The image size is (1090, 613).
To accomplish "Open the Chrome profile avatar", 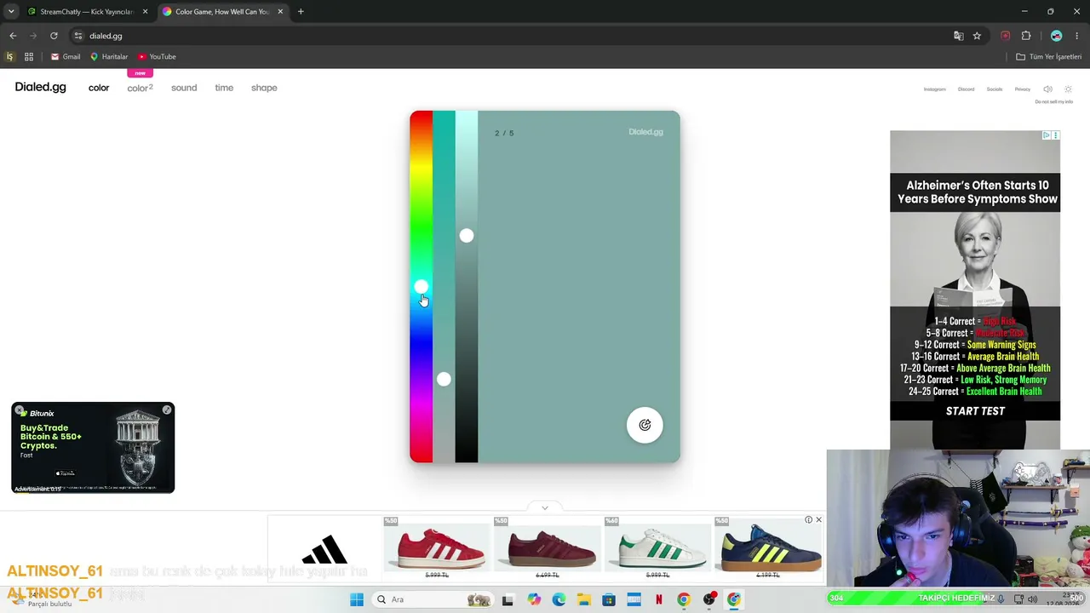I will [1057, 36].
